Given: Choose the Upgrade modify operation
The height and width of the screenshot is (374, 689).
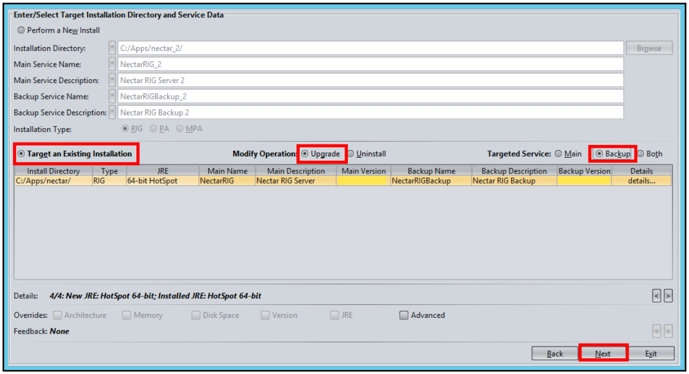Looking at the screenshot, I should click(321, 153).
